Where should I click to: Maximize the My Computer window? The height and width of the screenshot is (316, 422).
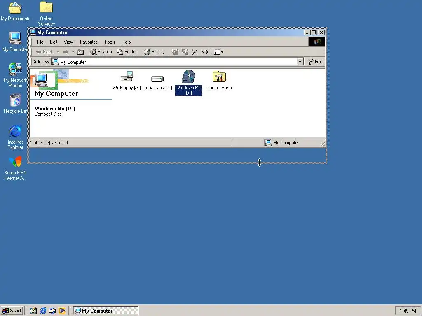(314, 33)
